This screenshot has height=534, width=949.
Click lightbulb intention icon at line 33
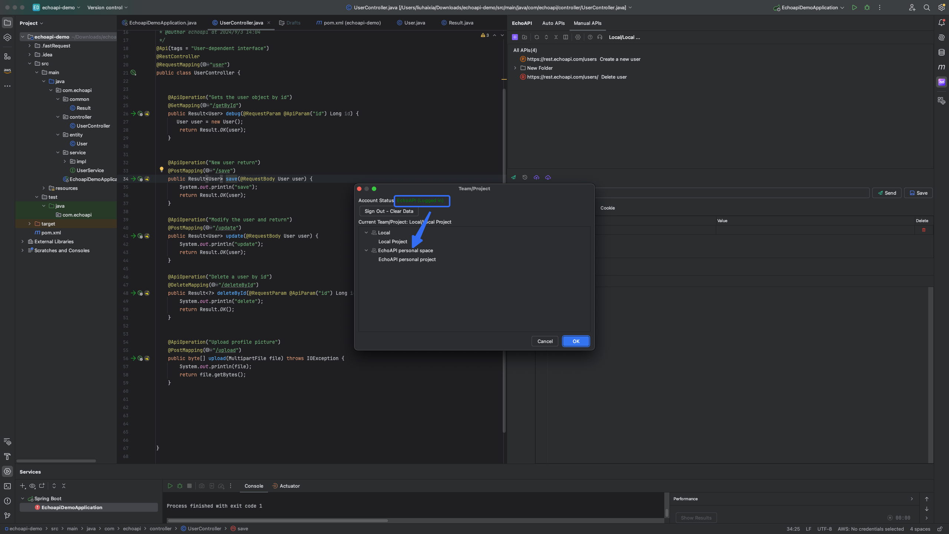(161, 169)
